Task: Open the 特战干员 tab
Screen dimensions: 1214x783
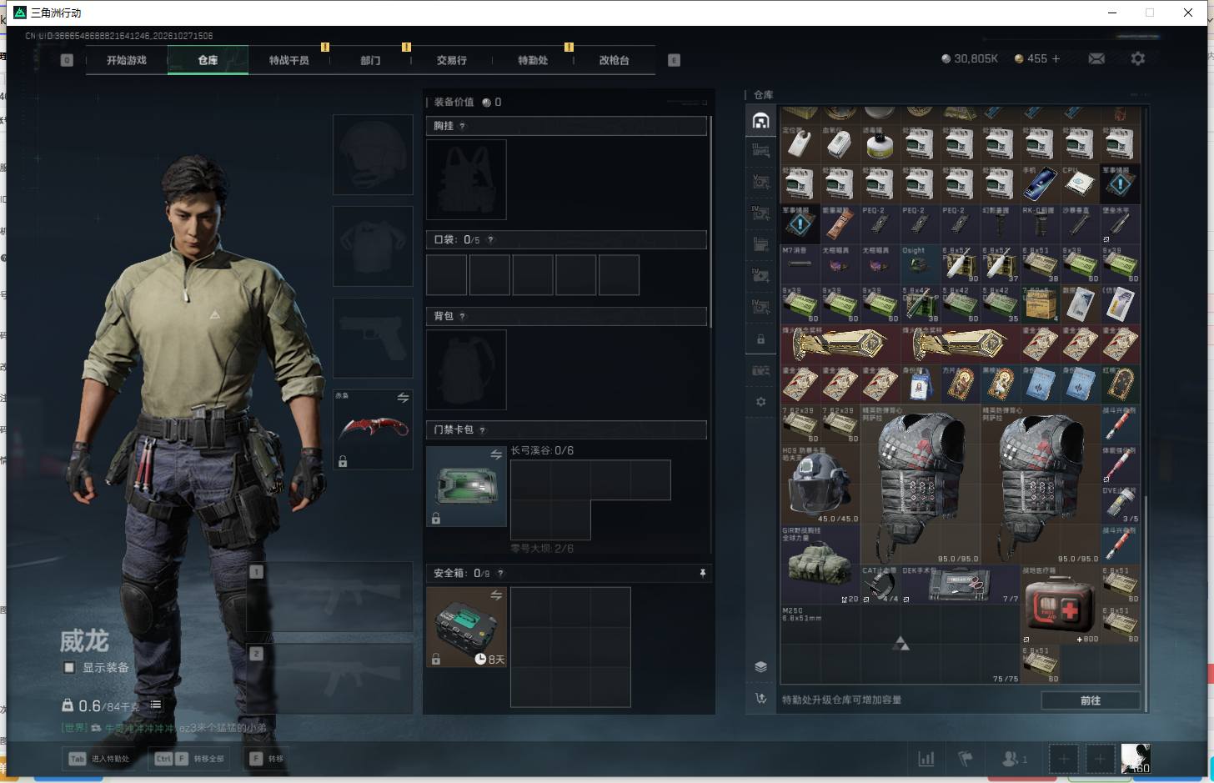Action: 289,60
